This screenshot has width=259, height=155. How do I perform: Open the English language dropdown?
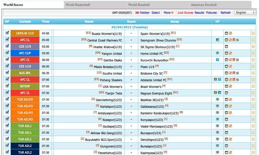tap(245, 13)
